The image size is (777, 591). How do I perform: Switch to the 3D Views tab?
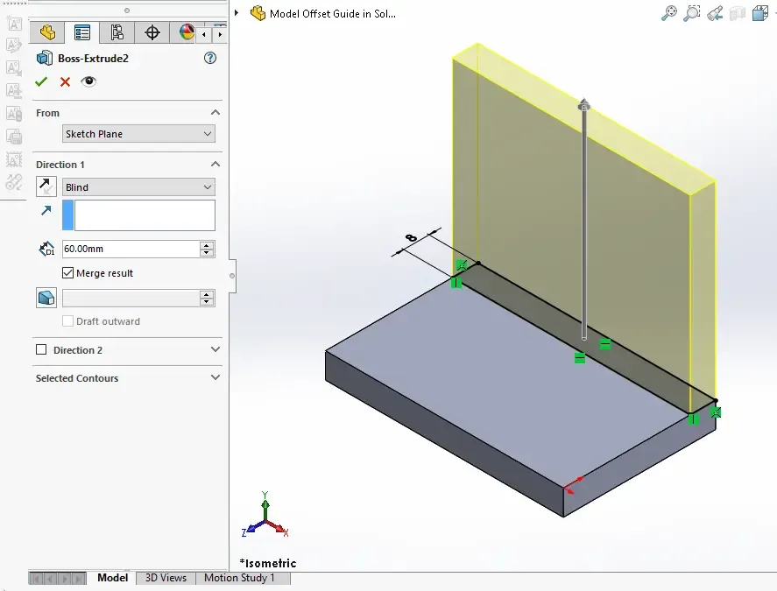pos(166,578)
